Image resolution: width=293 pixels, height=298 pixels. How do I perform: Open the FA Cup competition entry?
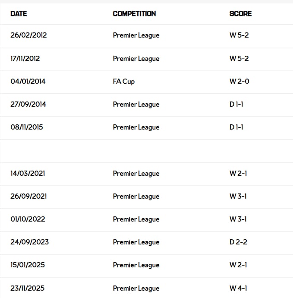(x=124, y=81)
